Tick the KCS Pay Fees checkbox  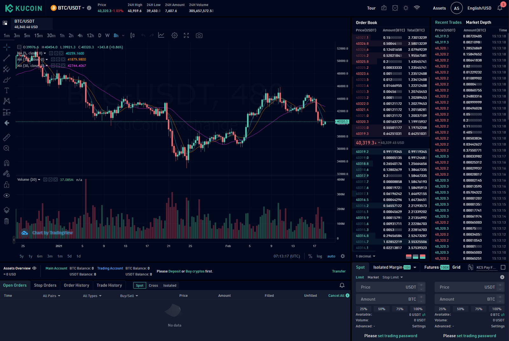pyautogui.click(x=503, y=267)
